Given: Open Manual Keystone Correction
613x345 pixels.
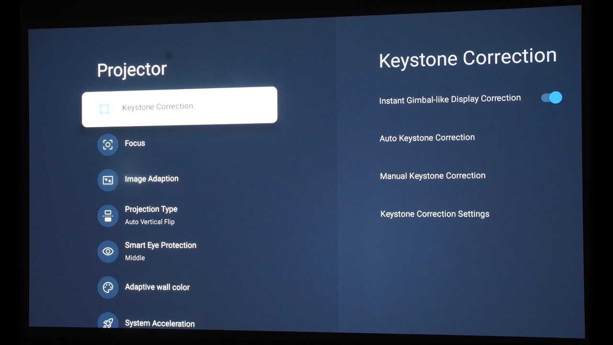Looking at the screenshot, I should point(432,176).
